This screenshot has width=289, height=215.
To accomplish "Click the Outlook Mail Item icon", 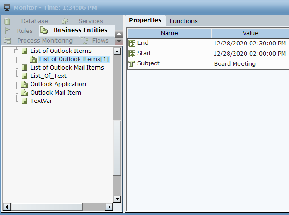I will click(x=25, y=93).
